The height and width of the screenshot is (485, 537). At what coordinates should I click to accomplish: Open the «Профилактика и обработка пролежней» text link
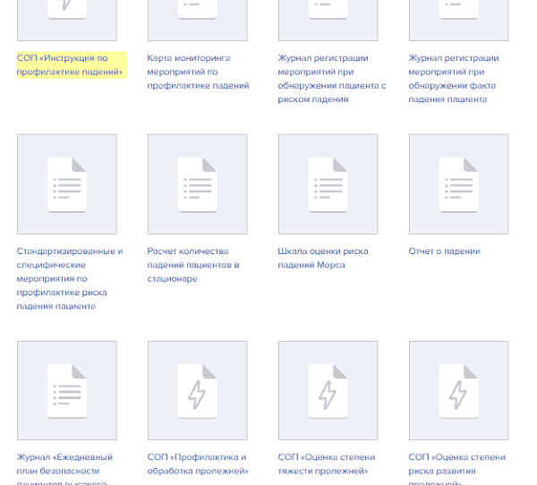pyautogui.click(x=196, y=464)
